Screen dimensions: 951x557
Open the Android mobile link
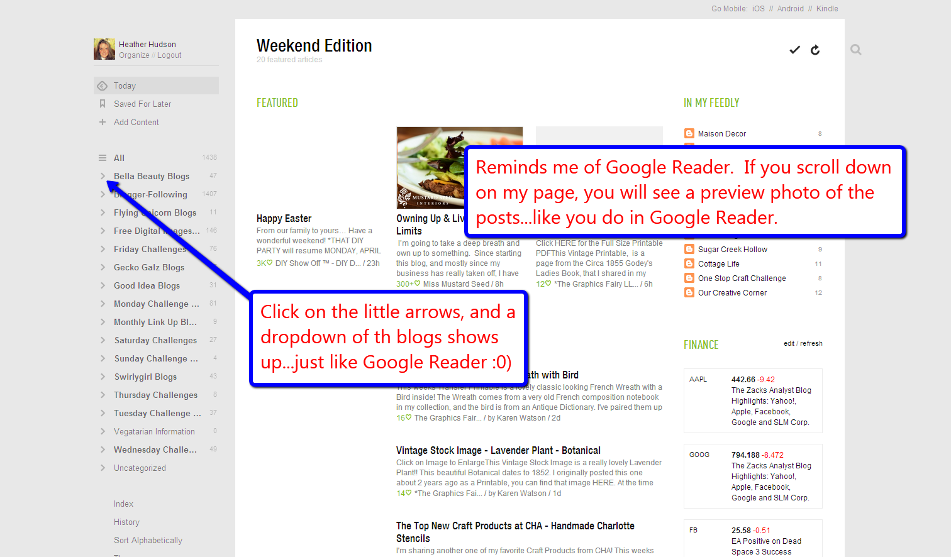(791, 9)
